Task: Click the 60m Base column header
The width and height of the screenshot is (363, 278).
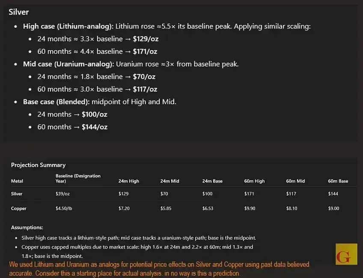Action: pos(338,181)
